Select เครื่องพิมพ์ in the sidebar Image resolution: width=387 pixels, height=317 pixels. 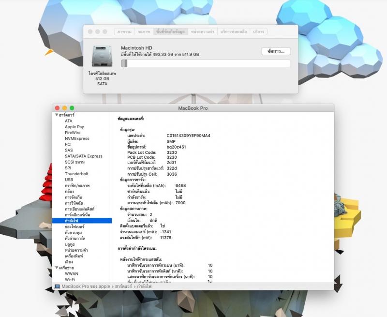pyautogui.click(x=74, y=256)
